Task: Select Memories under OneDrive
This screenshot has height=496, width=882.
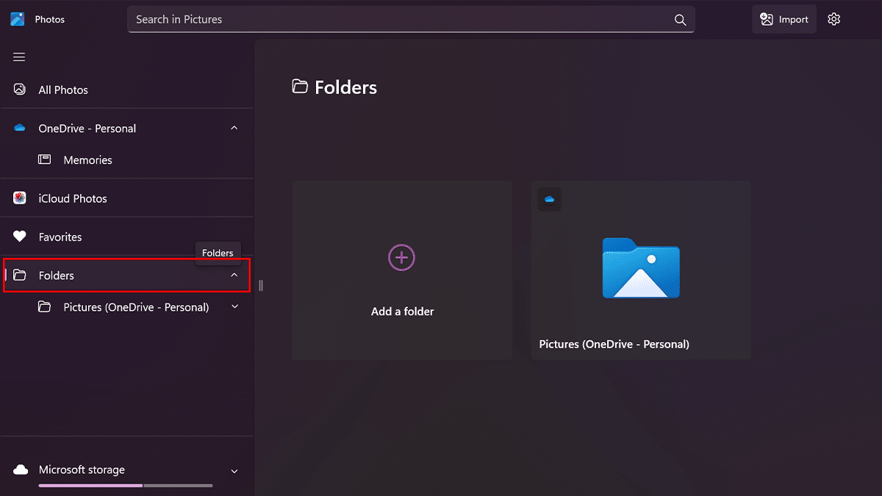Action: point(87,160)
